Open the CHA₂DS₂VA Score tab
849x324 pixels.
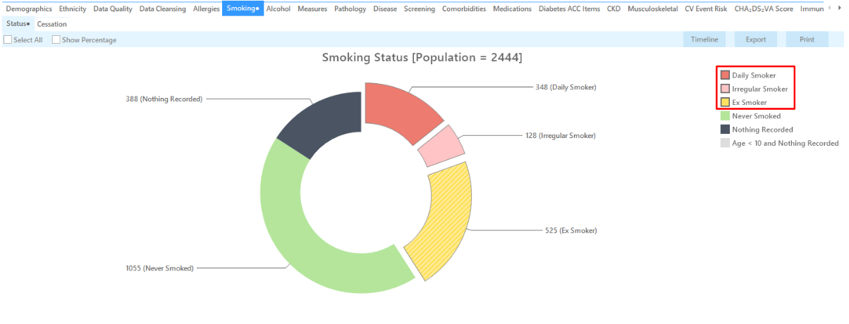(764, 9)
